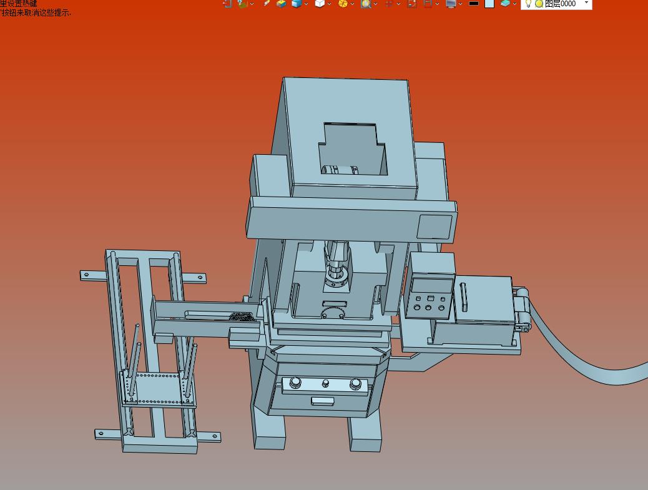Click the monitor display icon
The height and width of the screenshot is (490, 648).
451,4
